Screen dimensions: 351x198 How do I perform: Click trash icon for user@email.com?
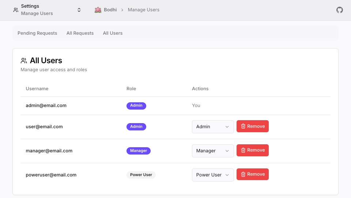[243, 126]
